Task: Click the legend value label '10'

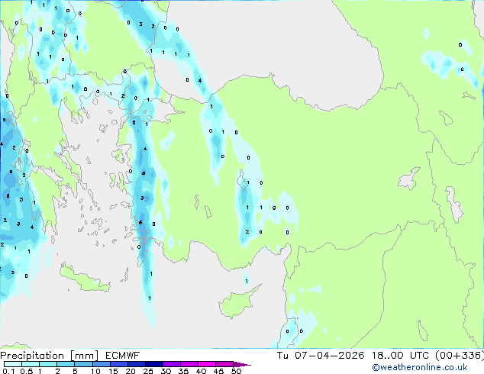Action: [95, 371]
